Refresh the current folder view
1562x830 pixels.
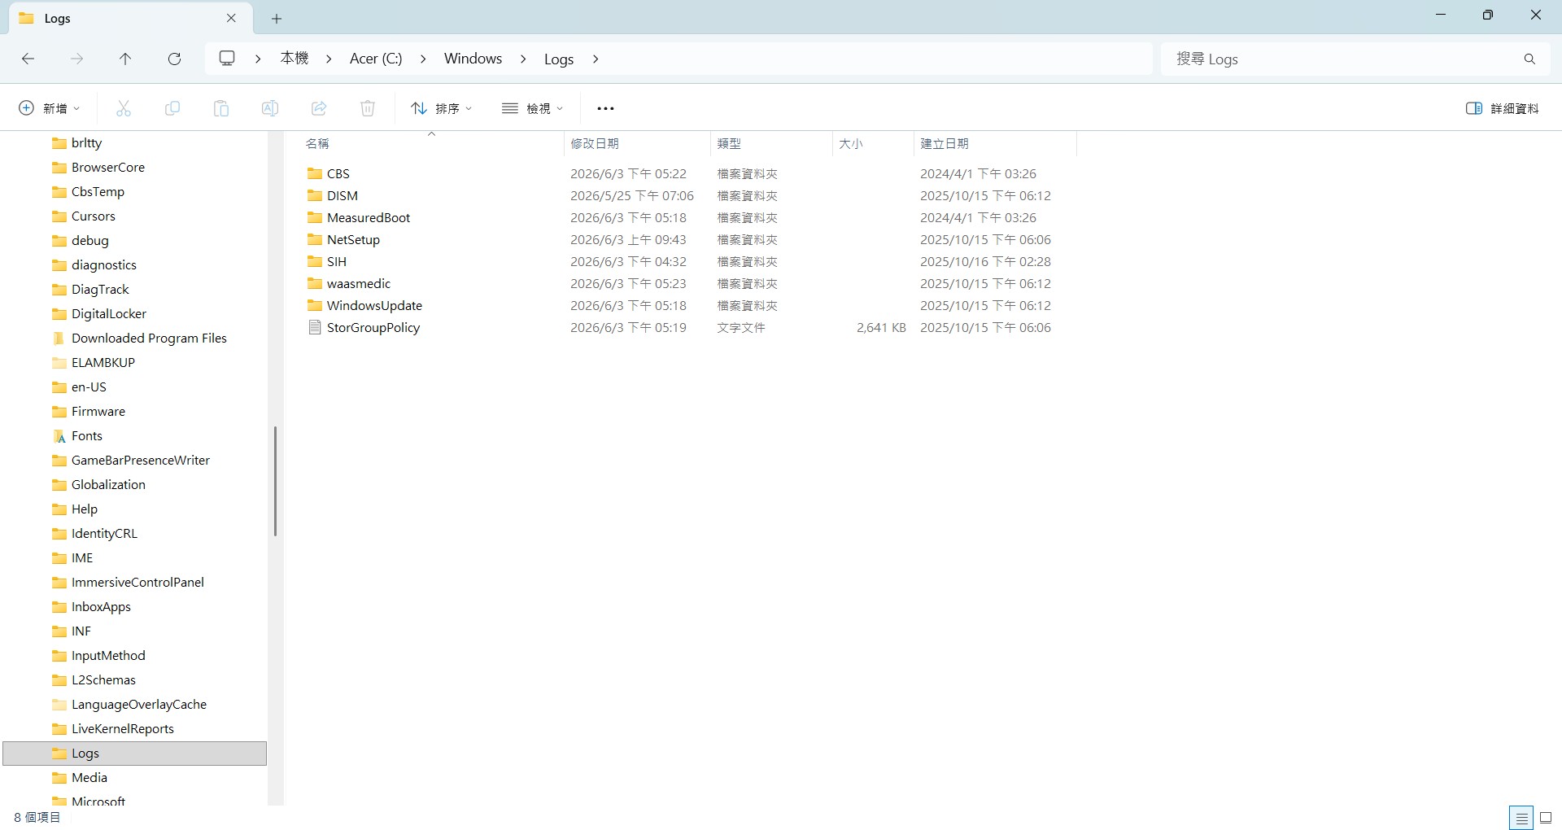pos(174,59)
